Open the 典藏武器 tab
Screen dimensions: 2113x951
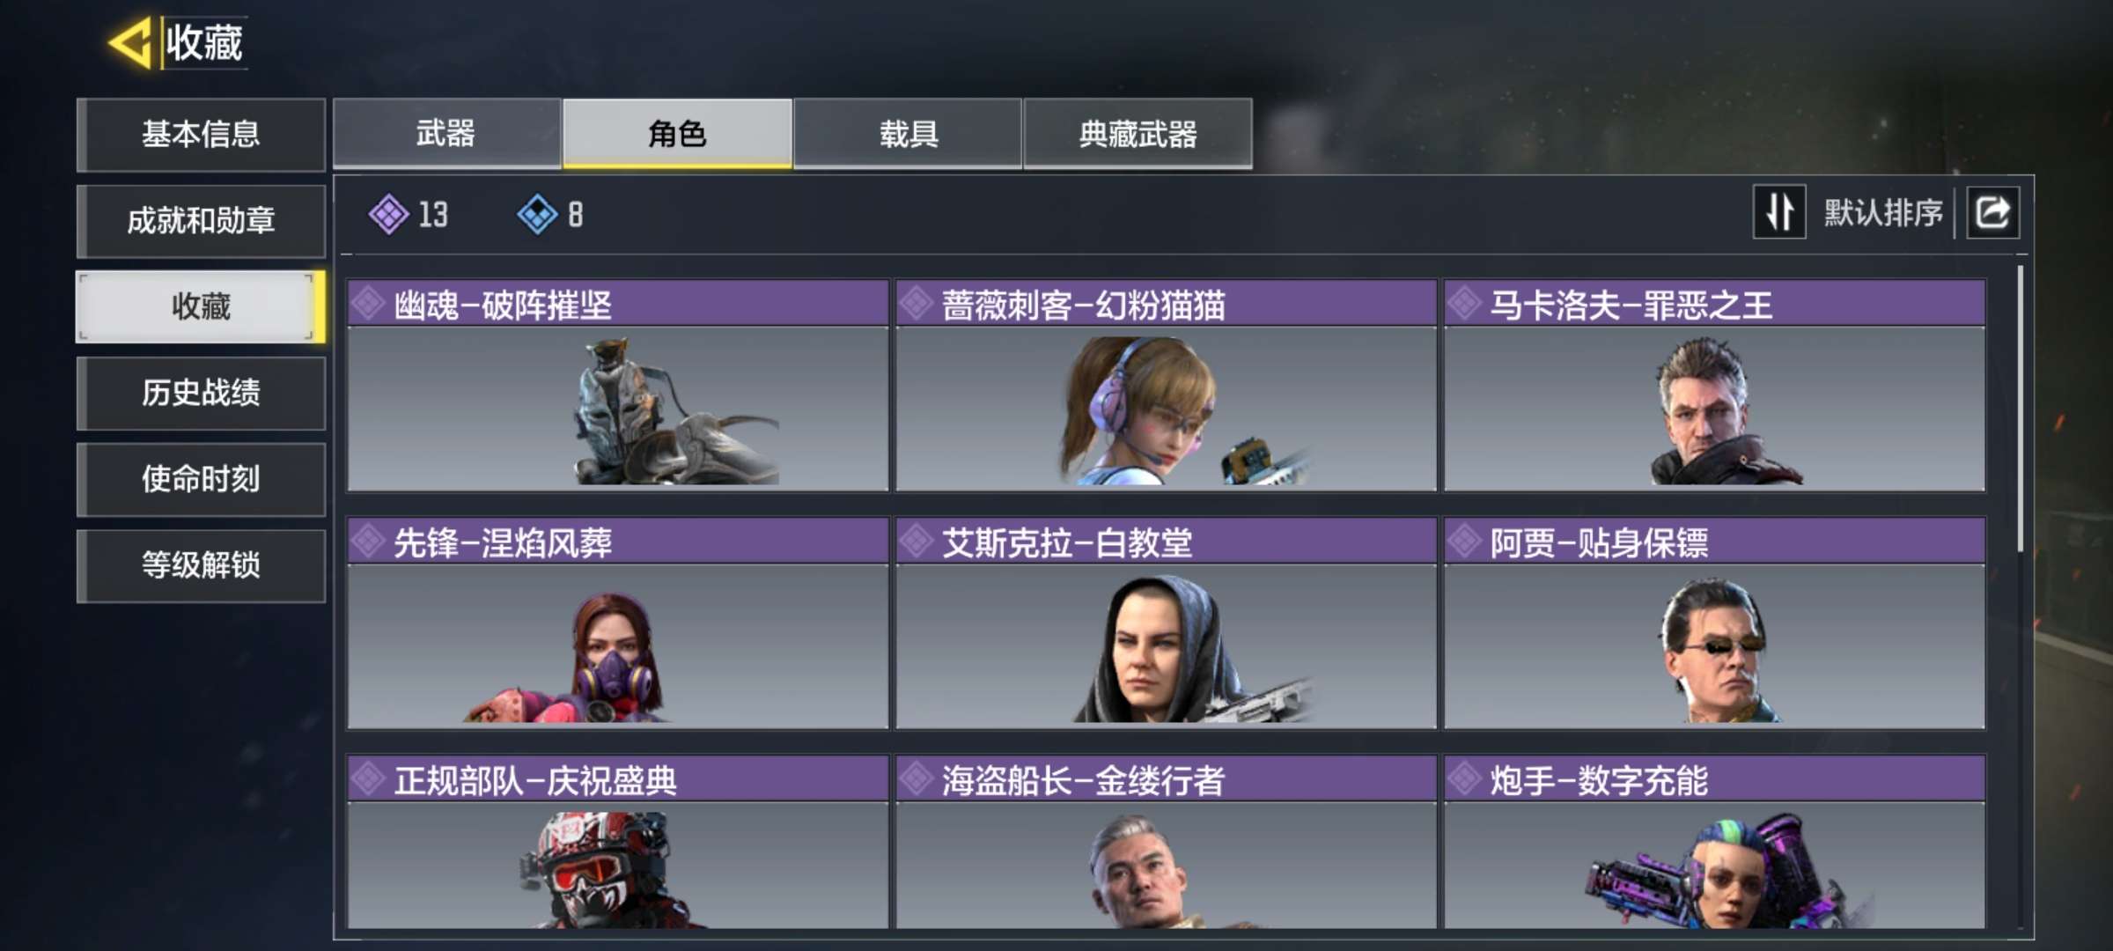1138,134
